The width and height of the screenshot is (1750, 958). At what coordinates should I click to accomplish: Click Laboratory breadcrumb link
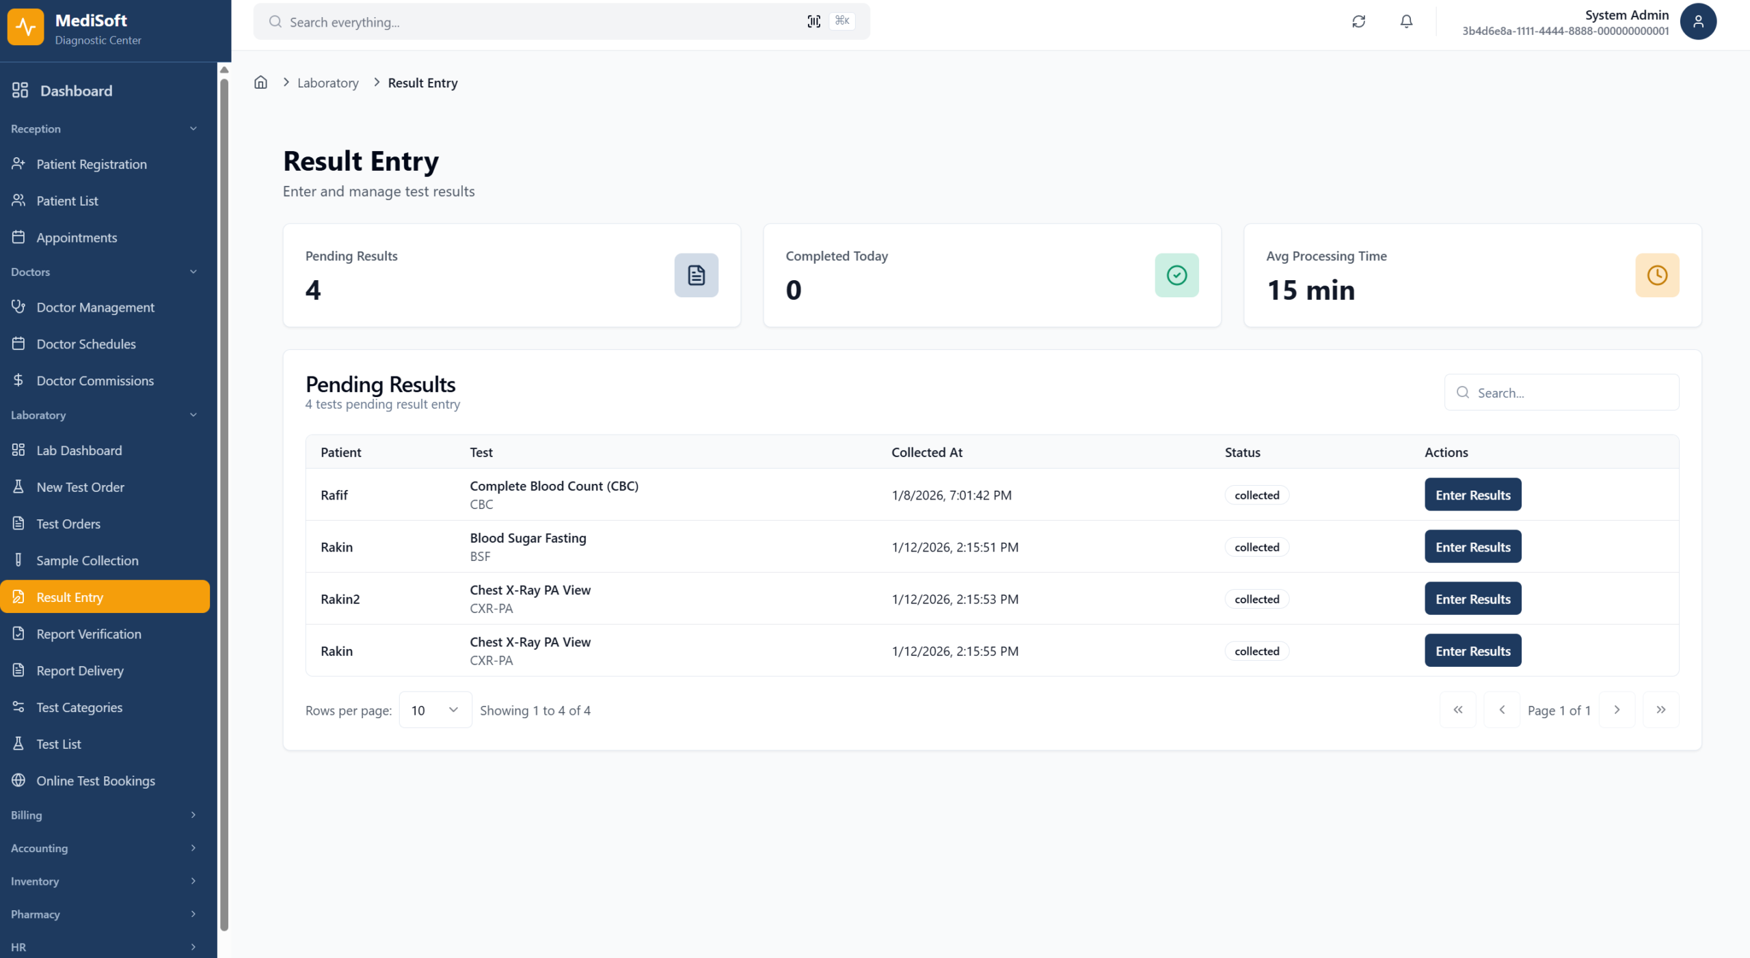click(327, 83)
